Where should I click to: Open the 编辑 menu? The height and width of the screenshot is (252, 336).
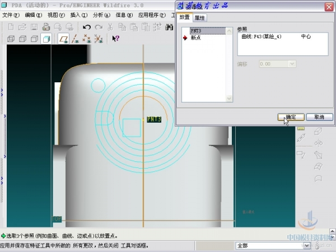click(x=33, y=15)
